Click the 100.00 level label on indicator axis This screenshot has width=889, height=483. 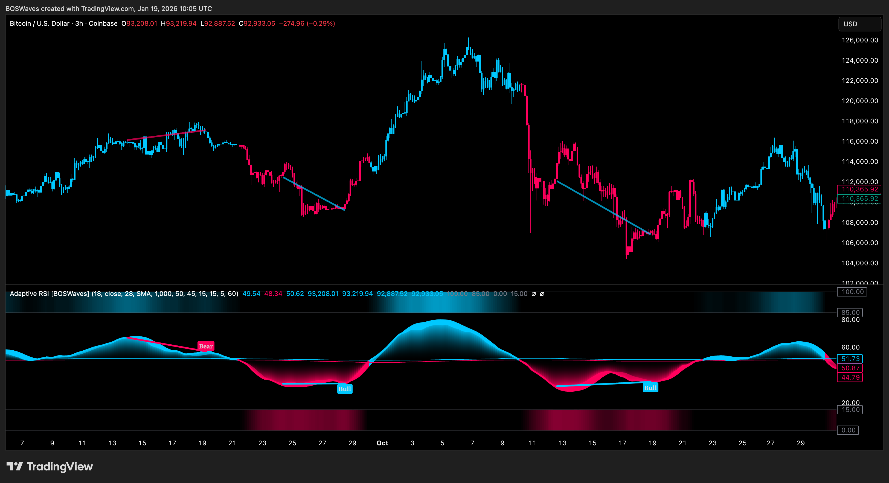click(852, 292)
